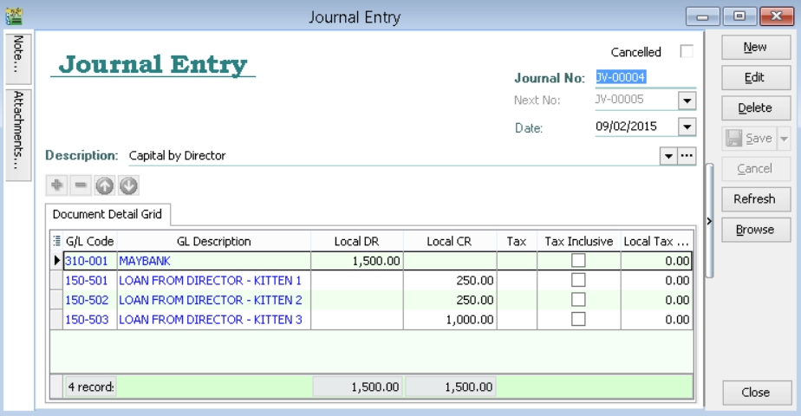Image resolution: width=801 pixels, height=416 pixels.
Task: Expand the Description dropdown list
Action: 668,156
